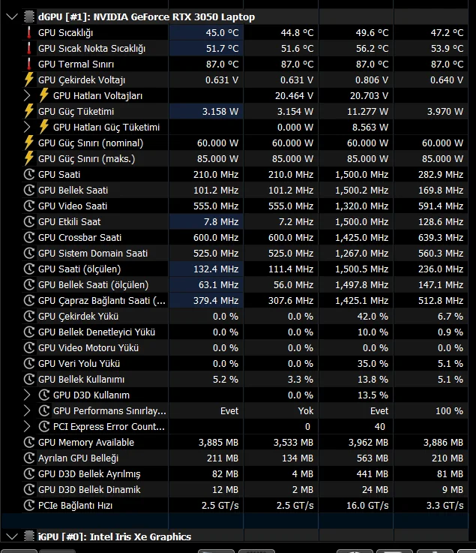The image size is (476, 553).
Task: Click the thermometer icon for GPU Termal Sınırı
Action: (x=29, y=64)
